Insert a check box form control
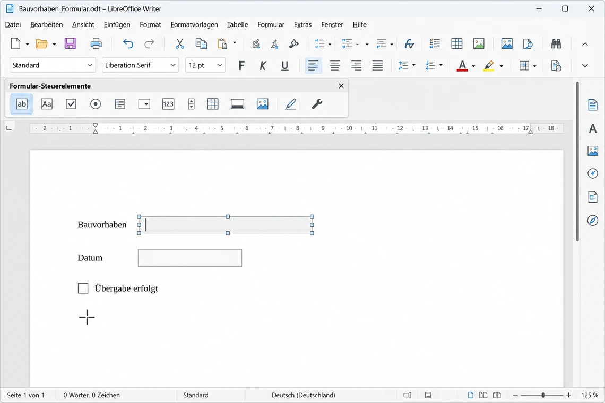 (x=71, y=104)
